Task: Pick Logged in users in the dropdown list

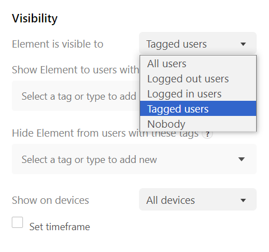Action: coord(198,94)
